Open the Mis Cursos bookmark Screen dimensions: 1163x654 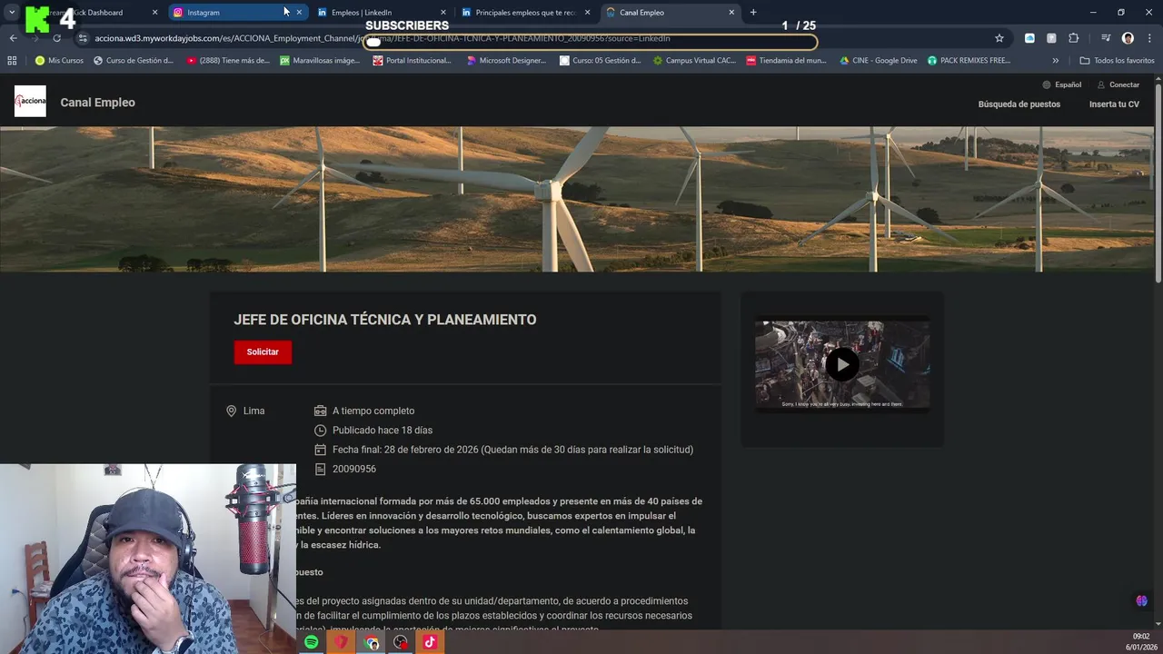pyautogui.click(x=59, y=61)
